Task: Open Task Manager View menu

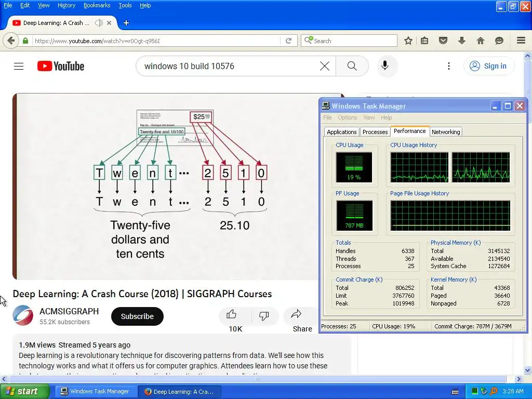Action: tap(369, 117)
